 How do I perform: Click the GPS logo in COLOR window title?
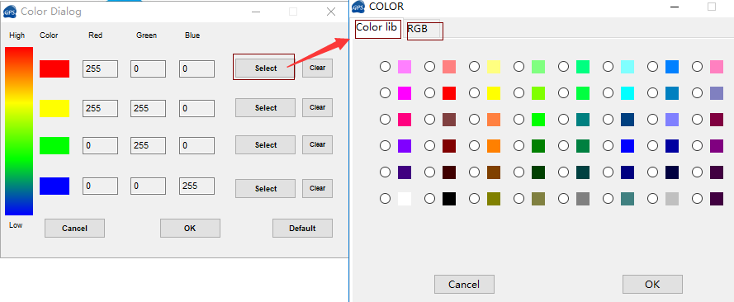point(358,7)
